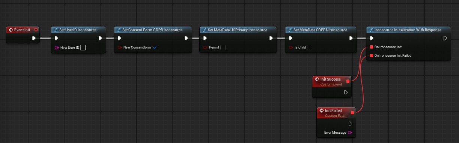The image size is (459, 143).
Task: Click Init Failed execution output pin
Action: click(x=350, y=124)
